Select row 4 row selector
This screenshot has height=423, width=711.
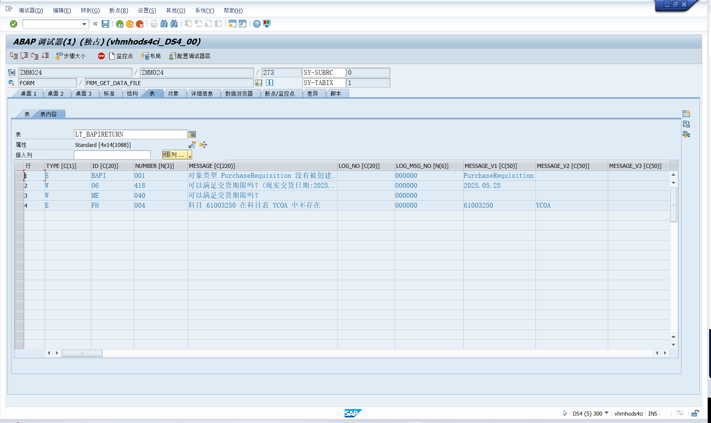click(x=19, y=205)
